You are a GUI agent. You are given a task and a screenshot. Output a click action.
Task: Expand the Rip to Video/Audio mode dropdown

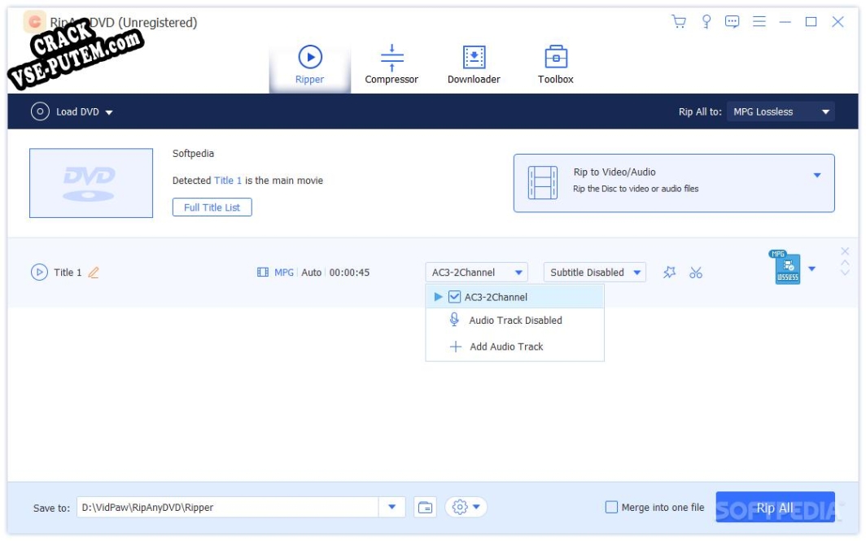point(817,176)
